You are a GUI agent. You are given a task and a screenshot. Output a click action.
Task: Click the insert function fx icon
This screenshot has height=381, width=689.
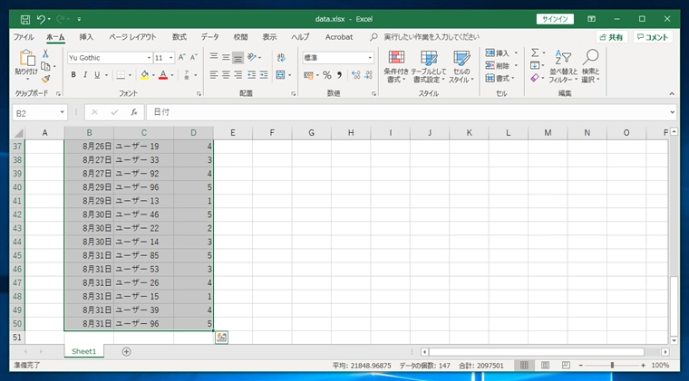point(133,112)
